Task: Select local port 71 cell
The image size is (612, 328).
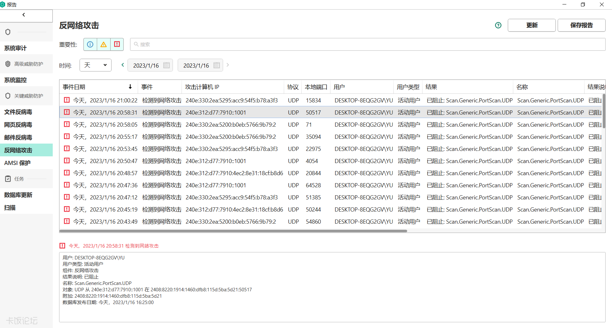Action: pyautogui.click(x=309, y=124)
